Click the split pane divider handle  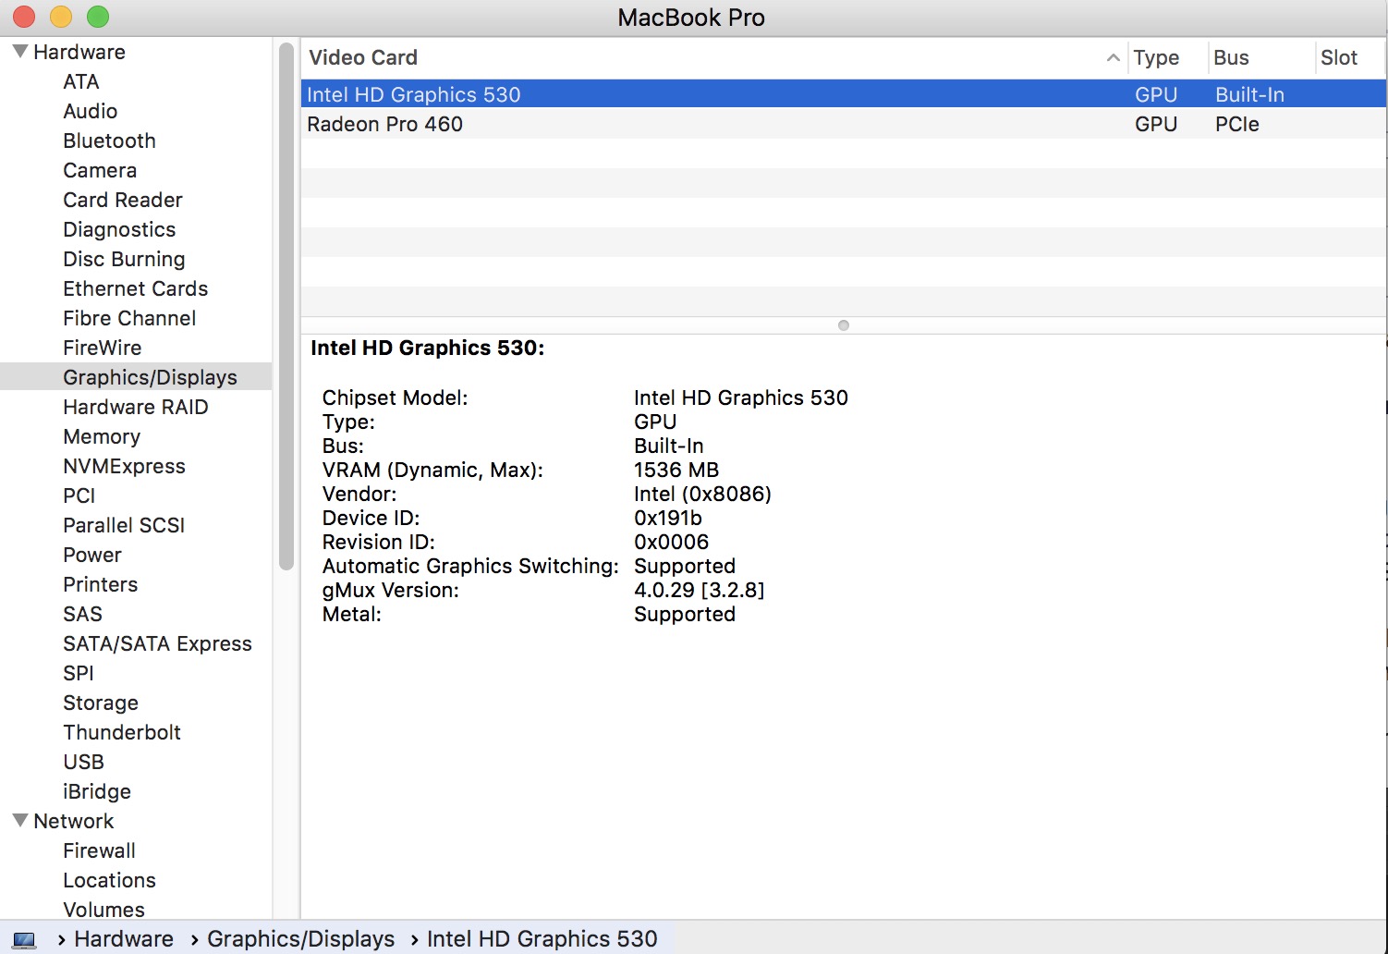[843, 325]
